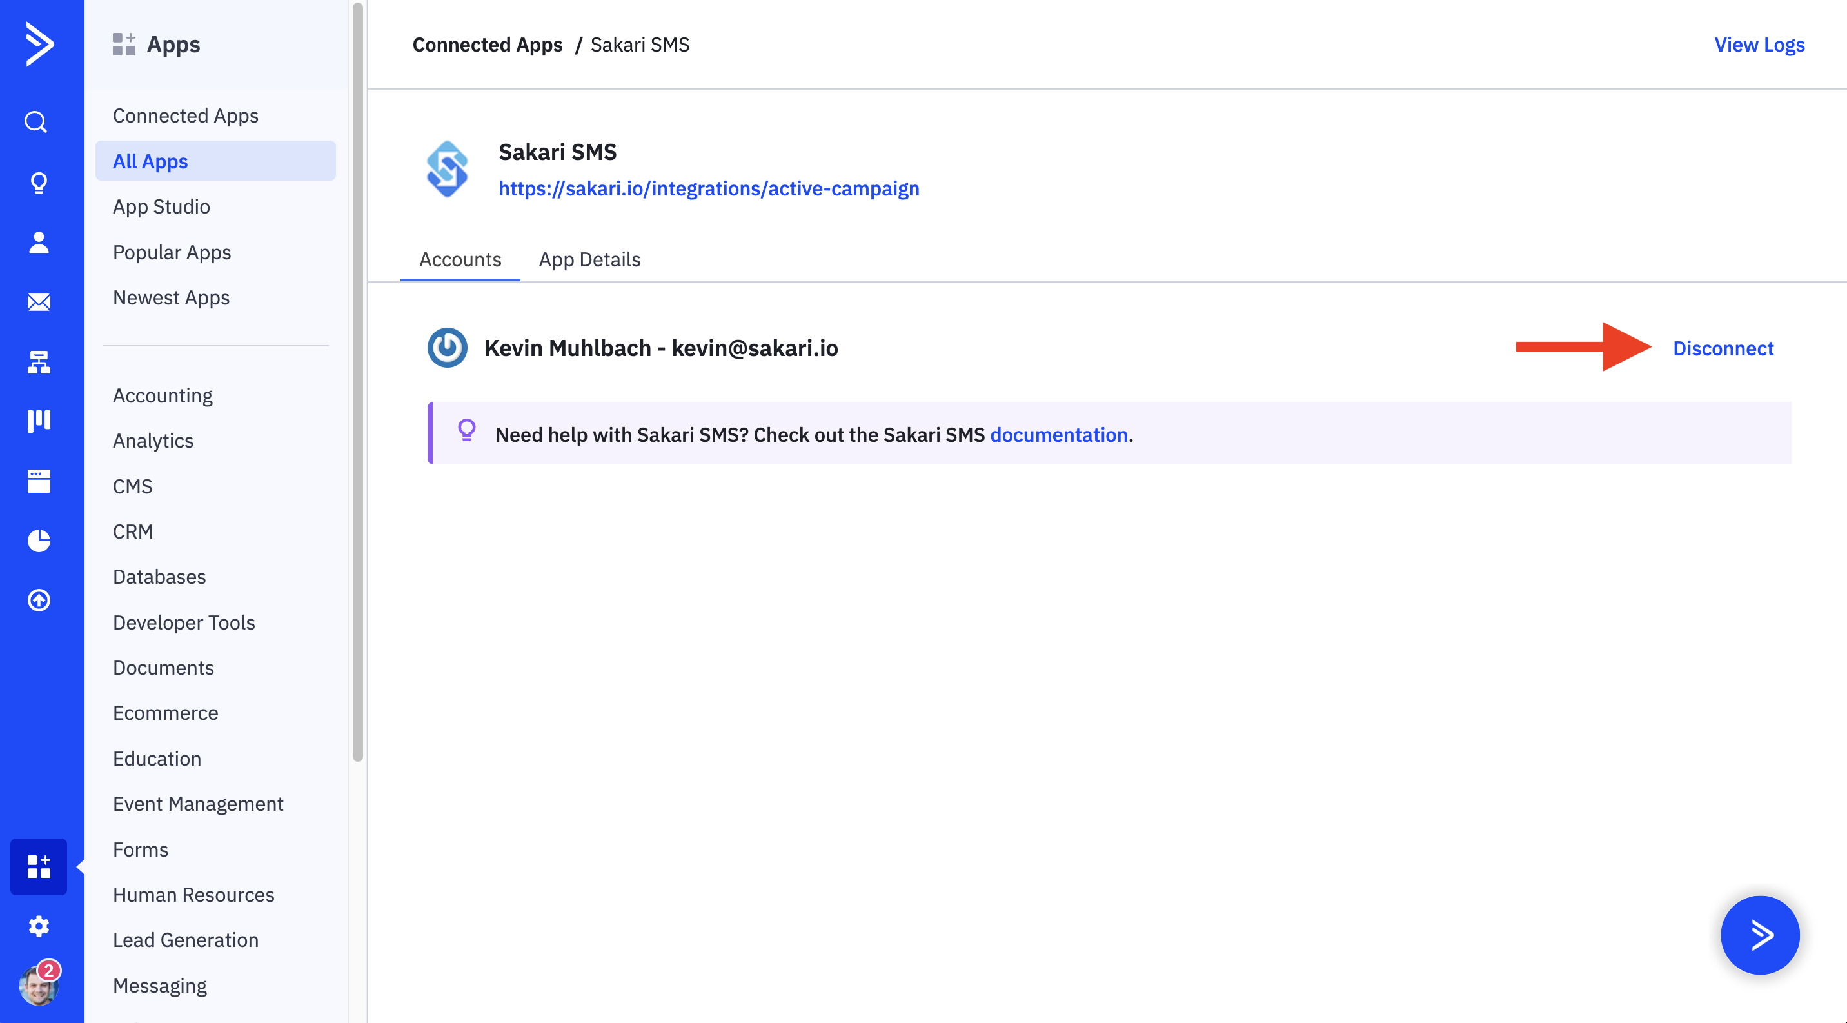Click the Sakari SMS app title
1847x1023 pixels.
(557, 152)
